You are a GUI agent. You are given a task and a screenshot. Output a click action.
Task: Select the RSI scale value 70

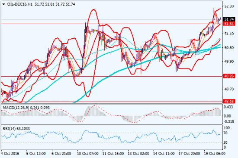pyautogui.click(x=225, y=133)
